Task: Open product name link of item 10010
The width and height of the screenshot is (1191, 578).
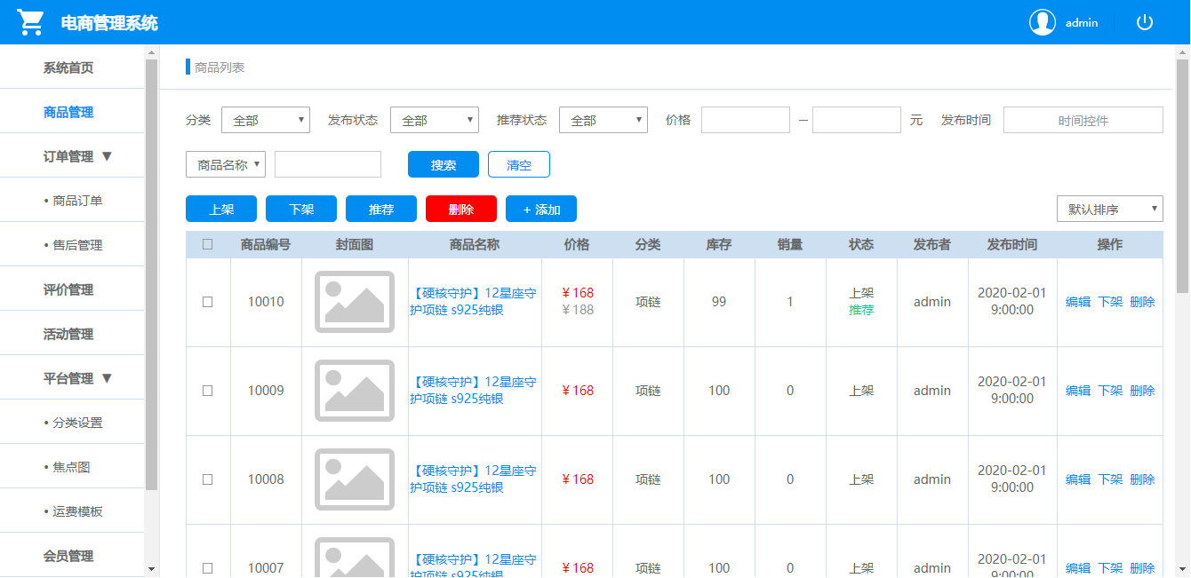Action: (474, 302)
